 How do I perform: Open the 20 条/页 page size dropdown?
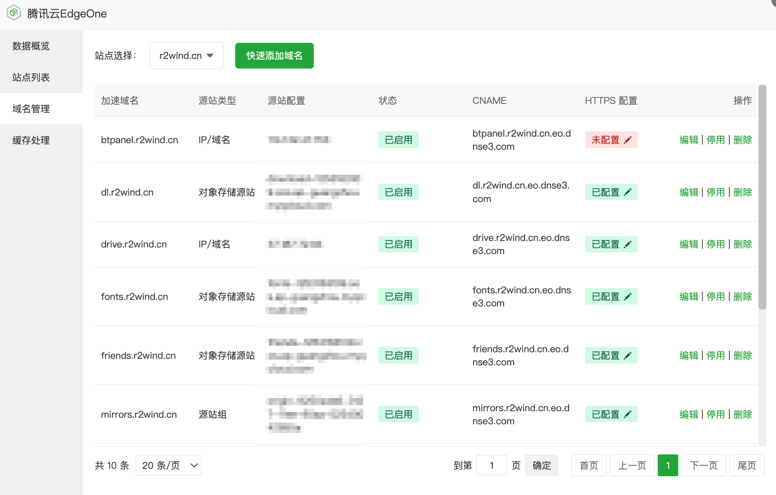point(168,465)
